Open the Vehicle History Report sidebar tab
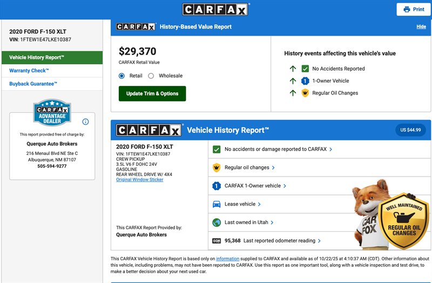 pyautogui.click(x=52, y=57)
